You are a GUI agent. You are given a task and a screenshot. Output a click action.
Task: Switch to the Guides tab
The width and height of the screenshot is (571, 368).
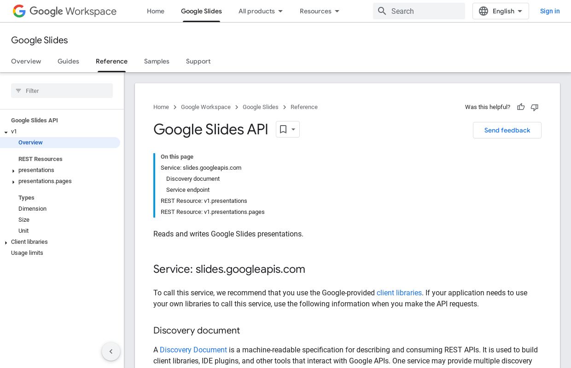coord(68,61)
